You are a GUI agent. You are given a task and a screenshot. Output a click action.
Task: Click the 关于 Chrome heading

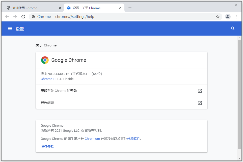(46, 45)
